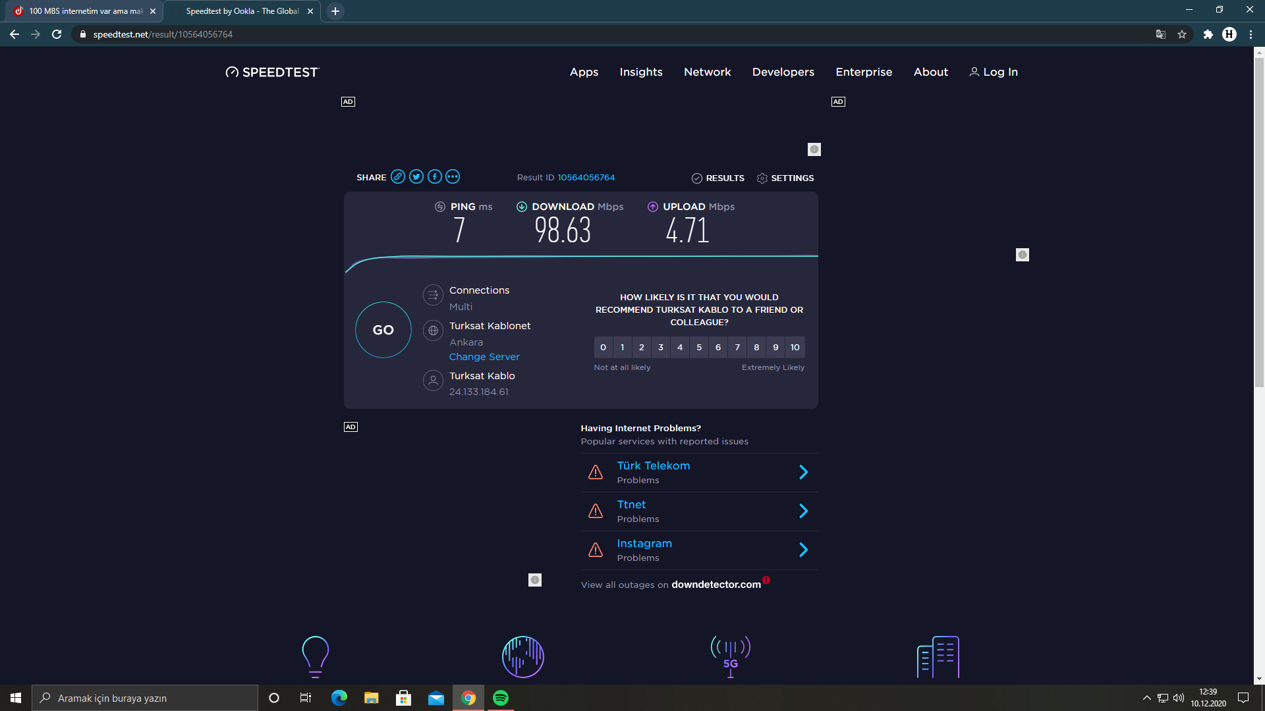
Task: Open Windows notification center
Action: [x=1243, y=698]
